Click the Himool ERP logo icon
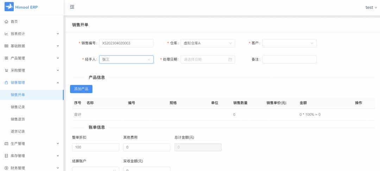 pyautogui.click(x=9, y=7)
